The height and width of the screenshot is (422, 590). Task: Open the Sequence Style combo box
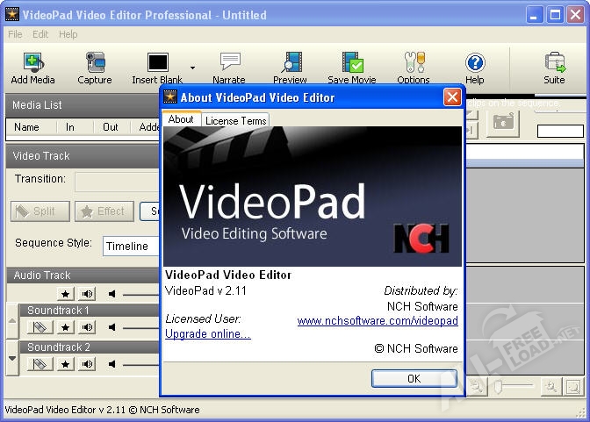[130, 247]
